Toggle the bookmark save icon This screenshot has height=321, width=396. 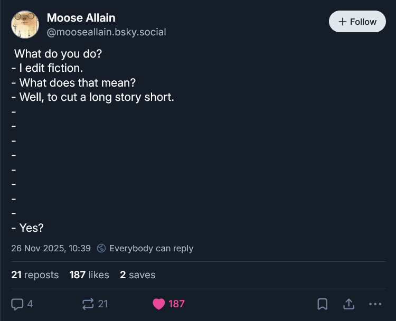tap(322, 304)
